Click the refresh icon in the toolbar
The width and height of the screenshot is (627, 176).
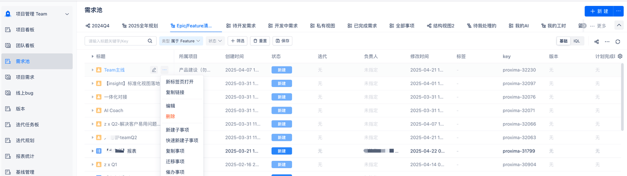618,42
